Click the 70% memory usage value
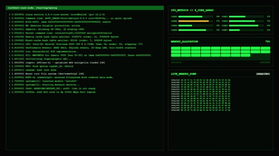The width and height of the screenshot is (279, 156). click(x=268, y=42)
